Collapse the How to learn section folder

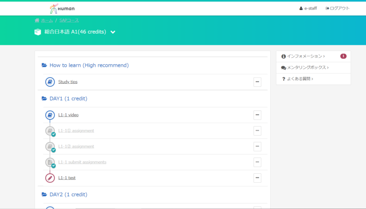tap(44, 65)
